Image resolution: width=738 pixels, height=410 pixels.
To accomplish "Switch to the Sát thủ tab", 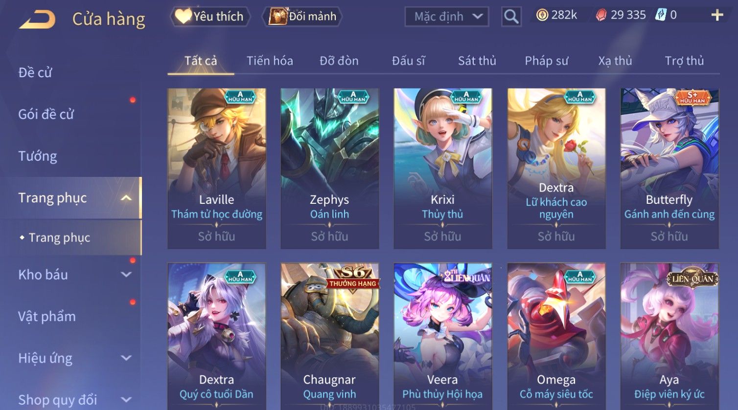I will pos(477,61).
